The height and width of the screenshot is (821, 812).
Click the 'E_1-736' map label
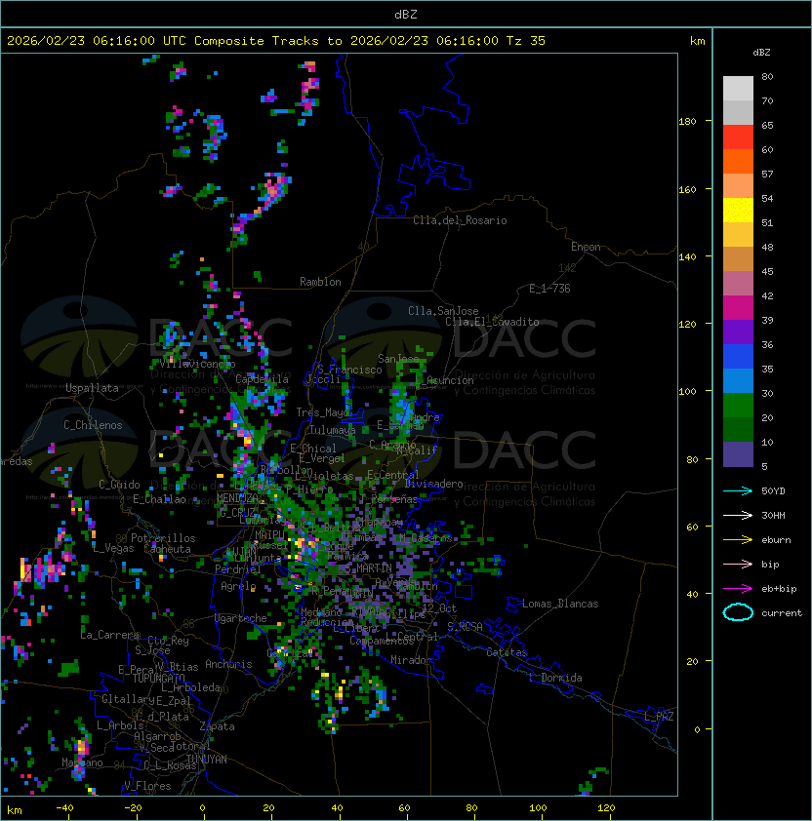[x=549, y=289]
